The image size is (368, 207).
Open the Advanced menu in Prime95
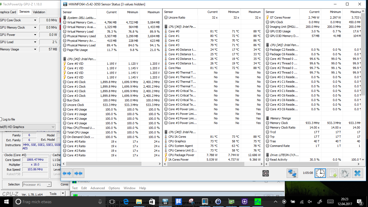[98, 188]
